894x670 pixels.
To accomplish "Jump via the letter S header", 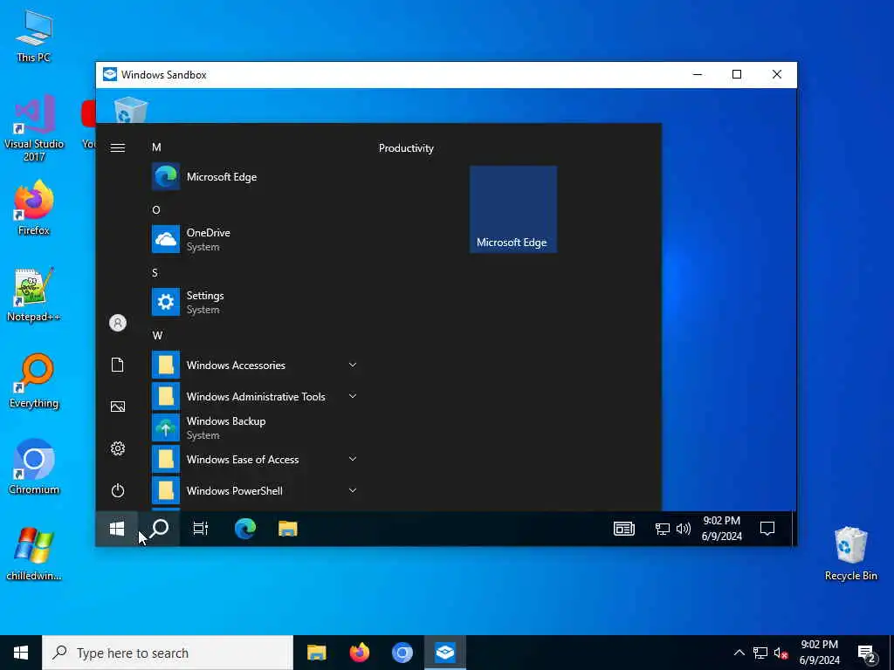I will point(155,273).
